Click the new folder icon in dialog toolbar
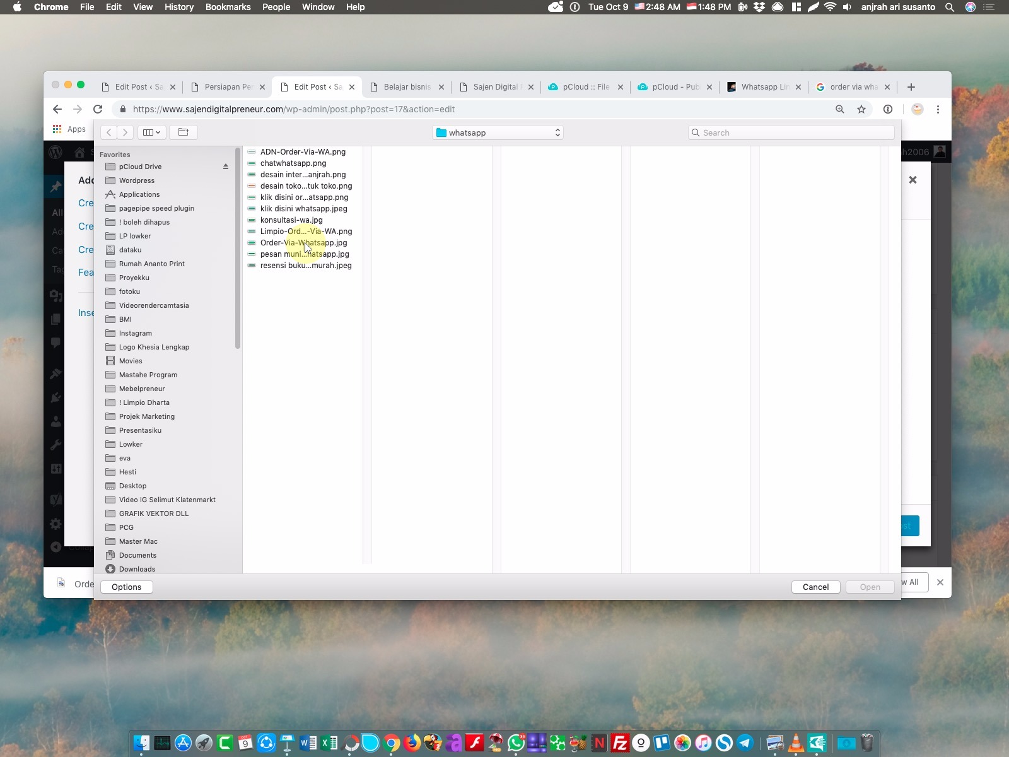1009x757 pixels. point(184,132)
